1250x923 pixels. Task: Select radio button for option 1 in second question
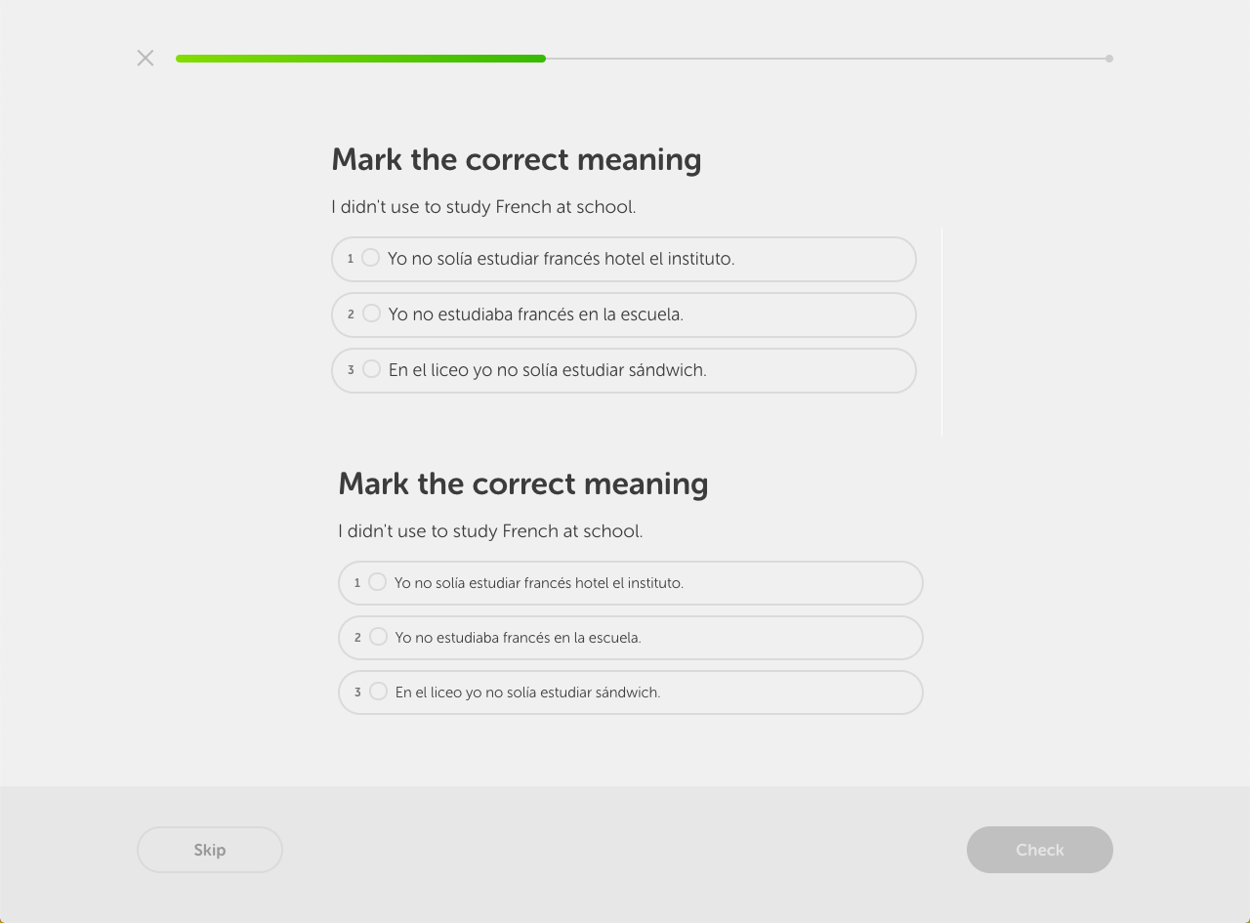click(x=378, y=581)
